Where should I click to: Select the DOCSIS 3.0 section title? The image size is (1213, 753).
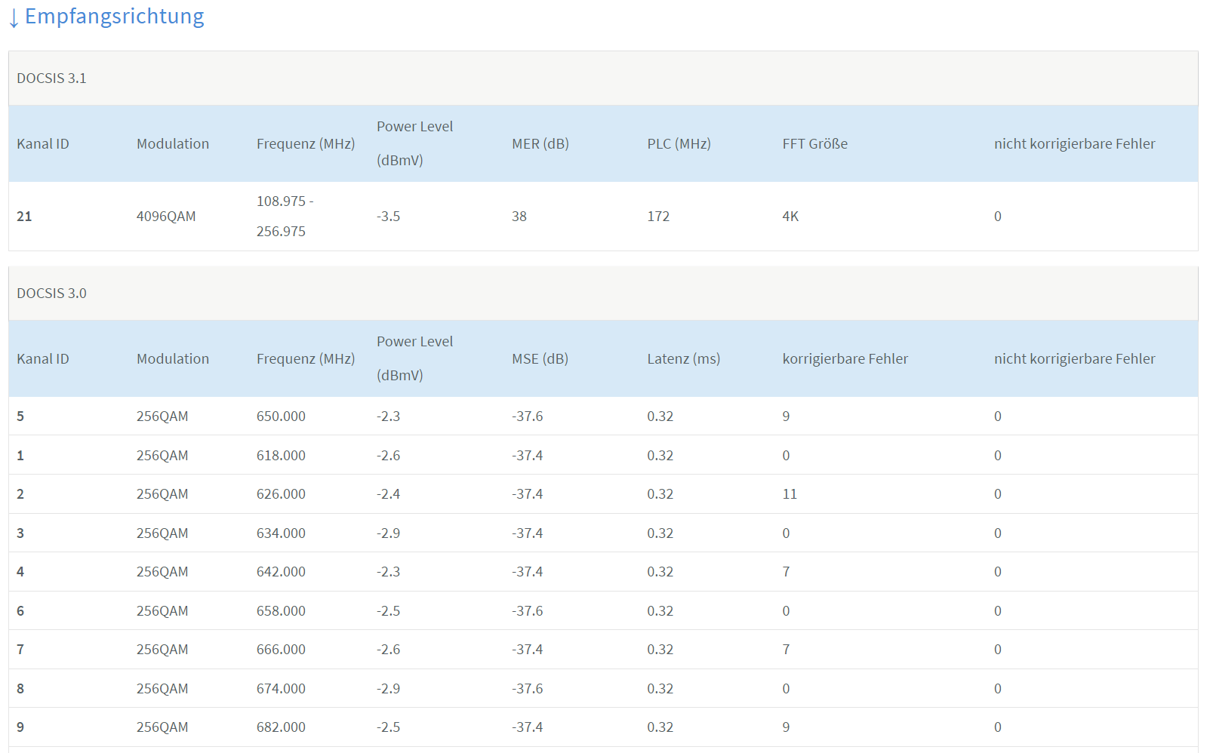point(51,294)
